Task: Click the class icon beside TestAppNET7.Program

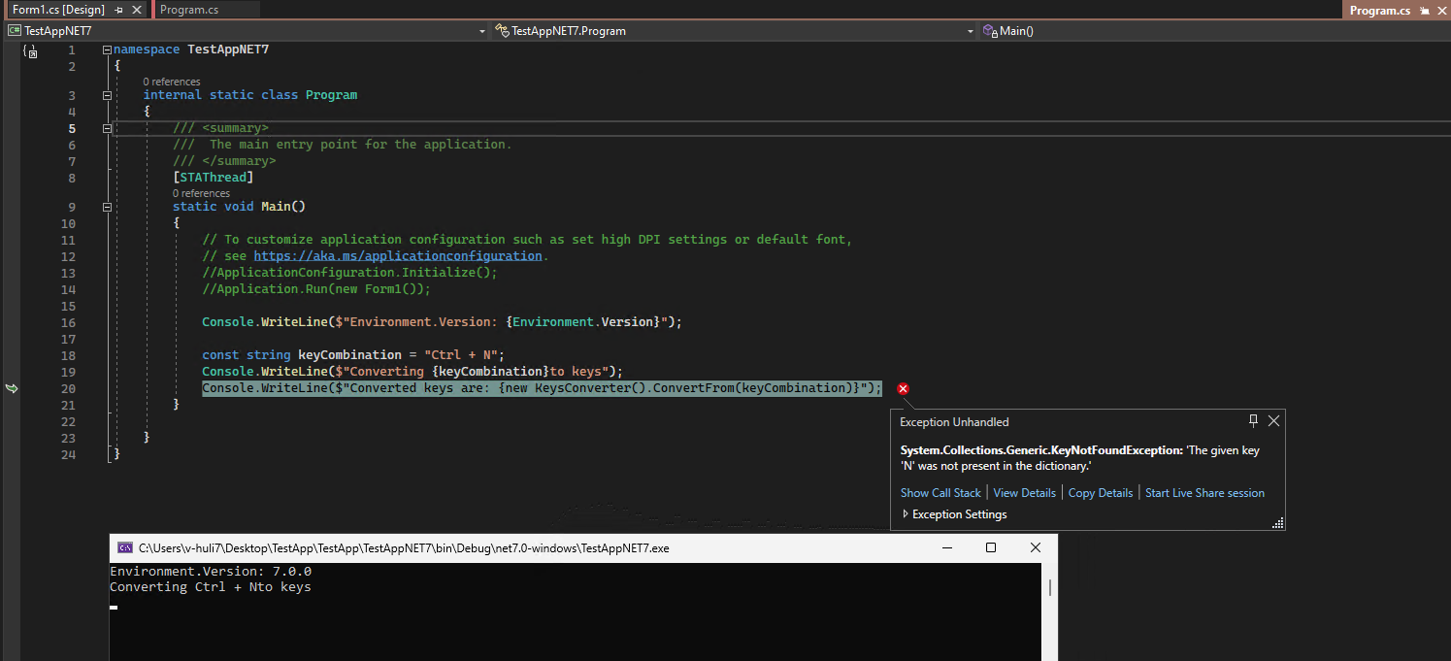Action: coord(501,30)
